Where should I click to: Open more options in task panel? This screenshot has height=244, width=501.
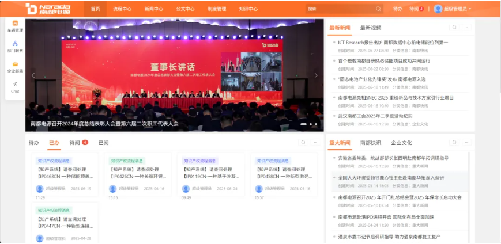click(x=316, y=142)
